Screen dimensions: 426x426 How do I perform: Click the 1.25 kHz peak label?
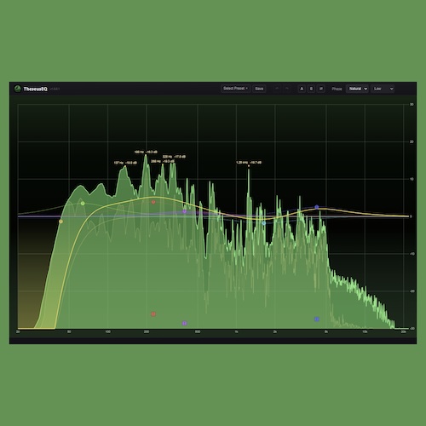(x=249, y=163)
